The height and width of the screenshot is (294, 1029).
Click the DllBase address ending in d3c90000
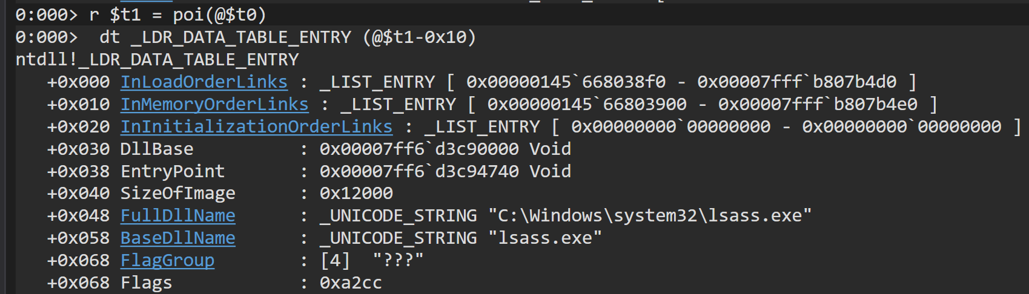pos(419,149)
